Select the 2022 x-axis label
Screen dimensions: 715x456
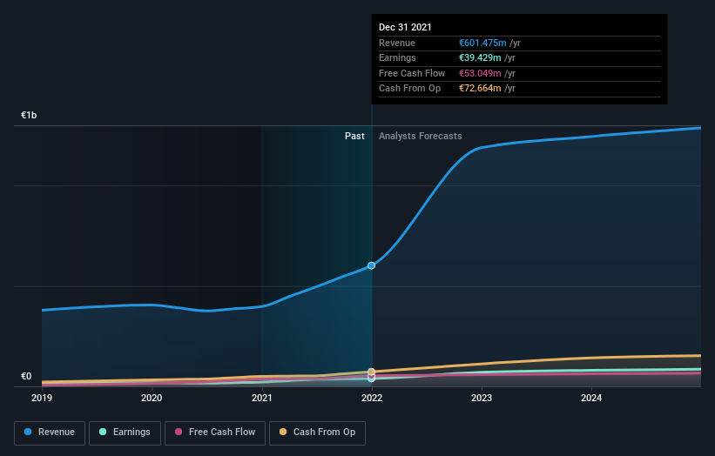(372, 398)
